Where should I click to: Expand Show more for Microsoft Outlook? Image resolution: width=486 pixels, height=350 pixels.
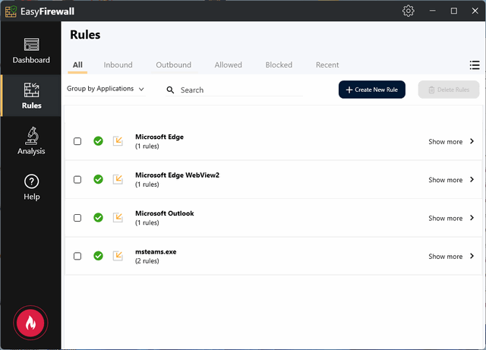tap(451, 218)
